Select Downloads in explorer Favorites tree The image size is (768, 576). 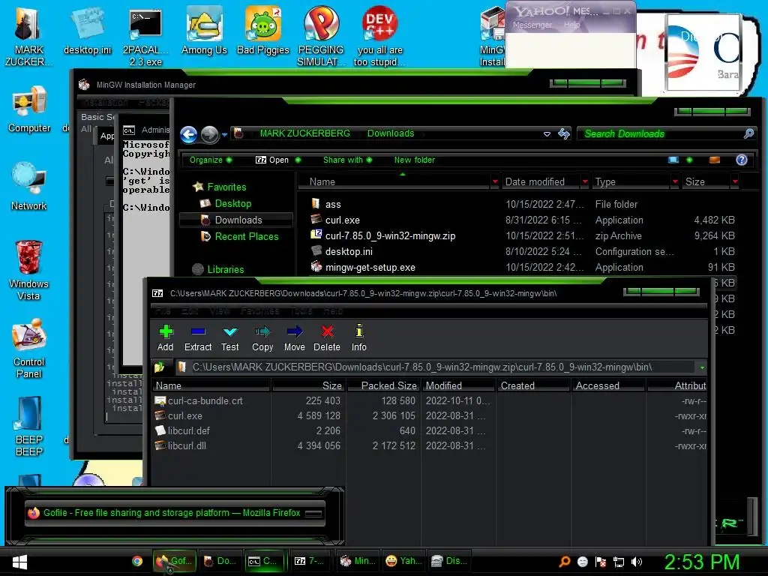point(236,220)
